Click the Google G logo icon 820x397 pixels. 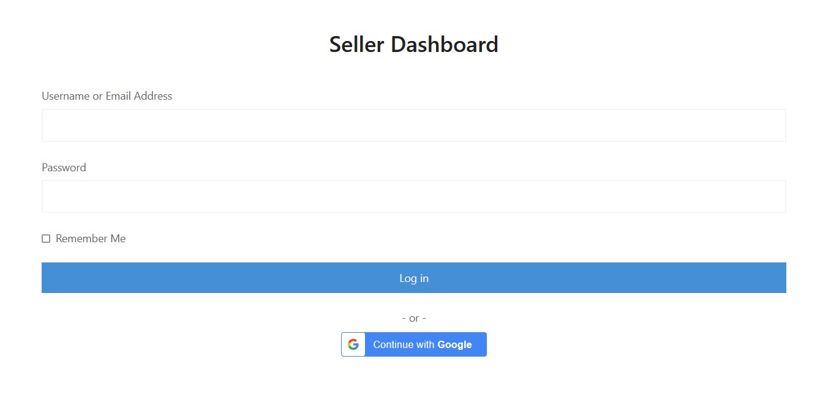pyautogui.click(x=353, y=344)
